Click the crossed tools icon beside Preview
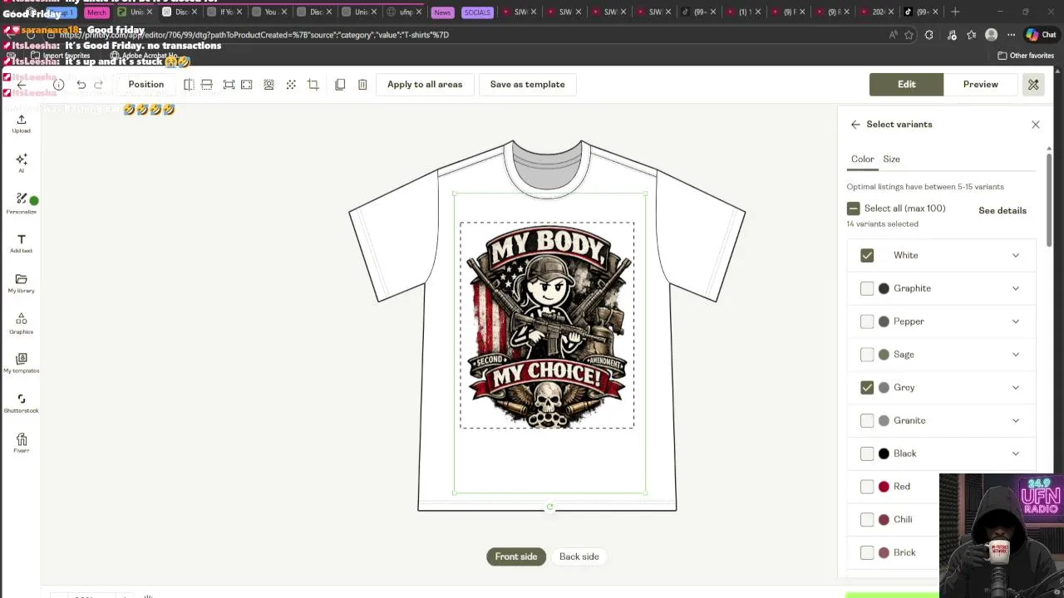 tap(1033, 85)
